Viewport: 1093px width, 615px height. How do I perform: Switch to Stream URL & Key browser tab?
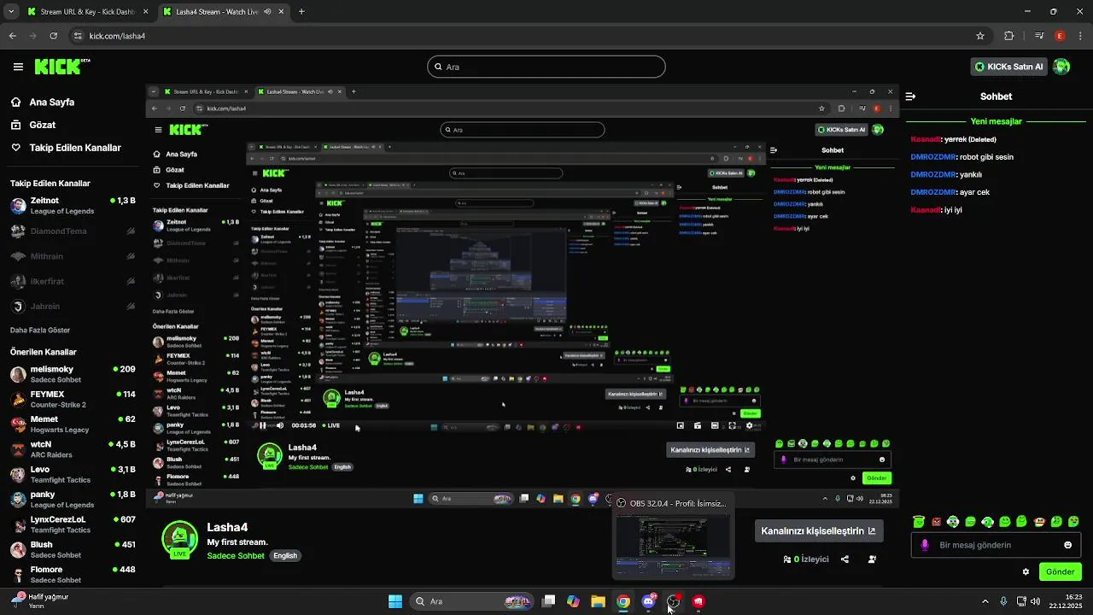88,12
